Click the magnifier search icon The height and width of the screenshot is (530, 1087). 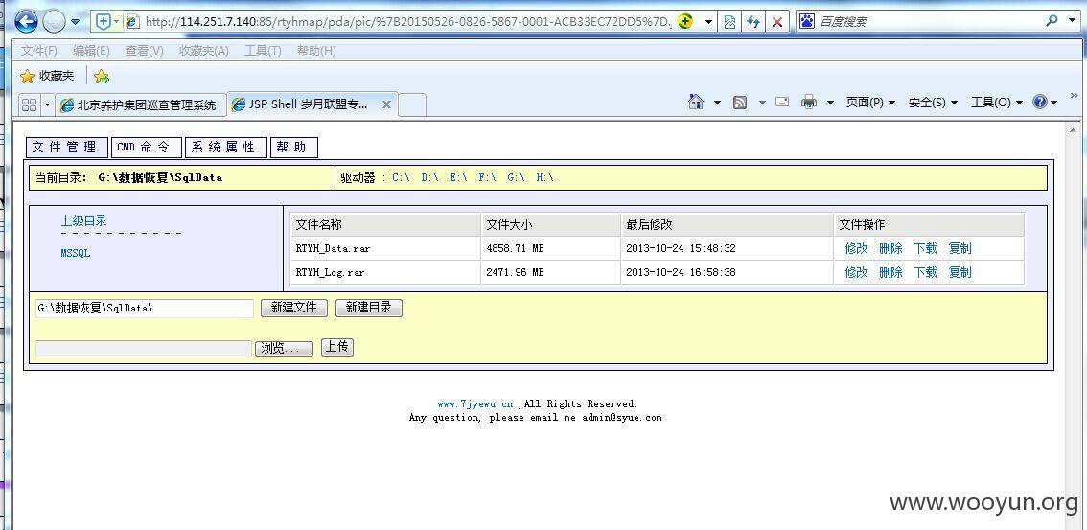1052,21
